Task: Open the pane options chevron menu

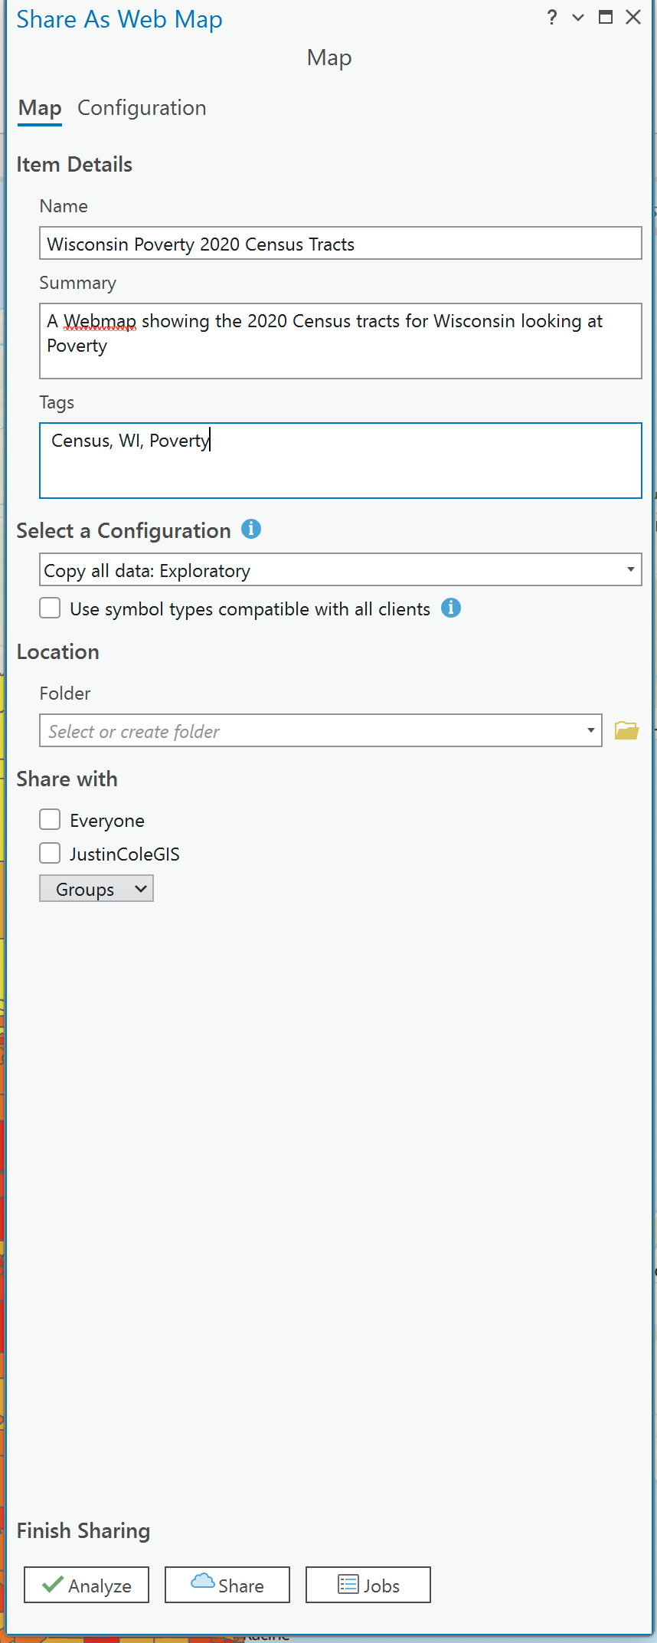Action: tap(578, 18)
